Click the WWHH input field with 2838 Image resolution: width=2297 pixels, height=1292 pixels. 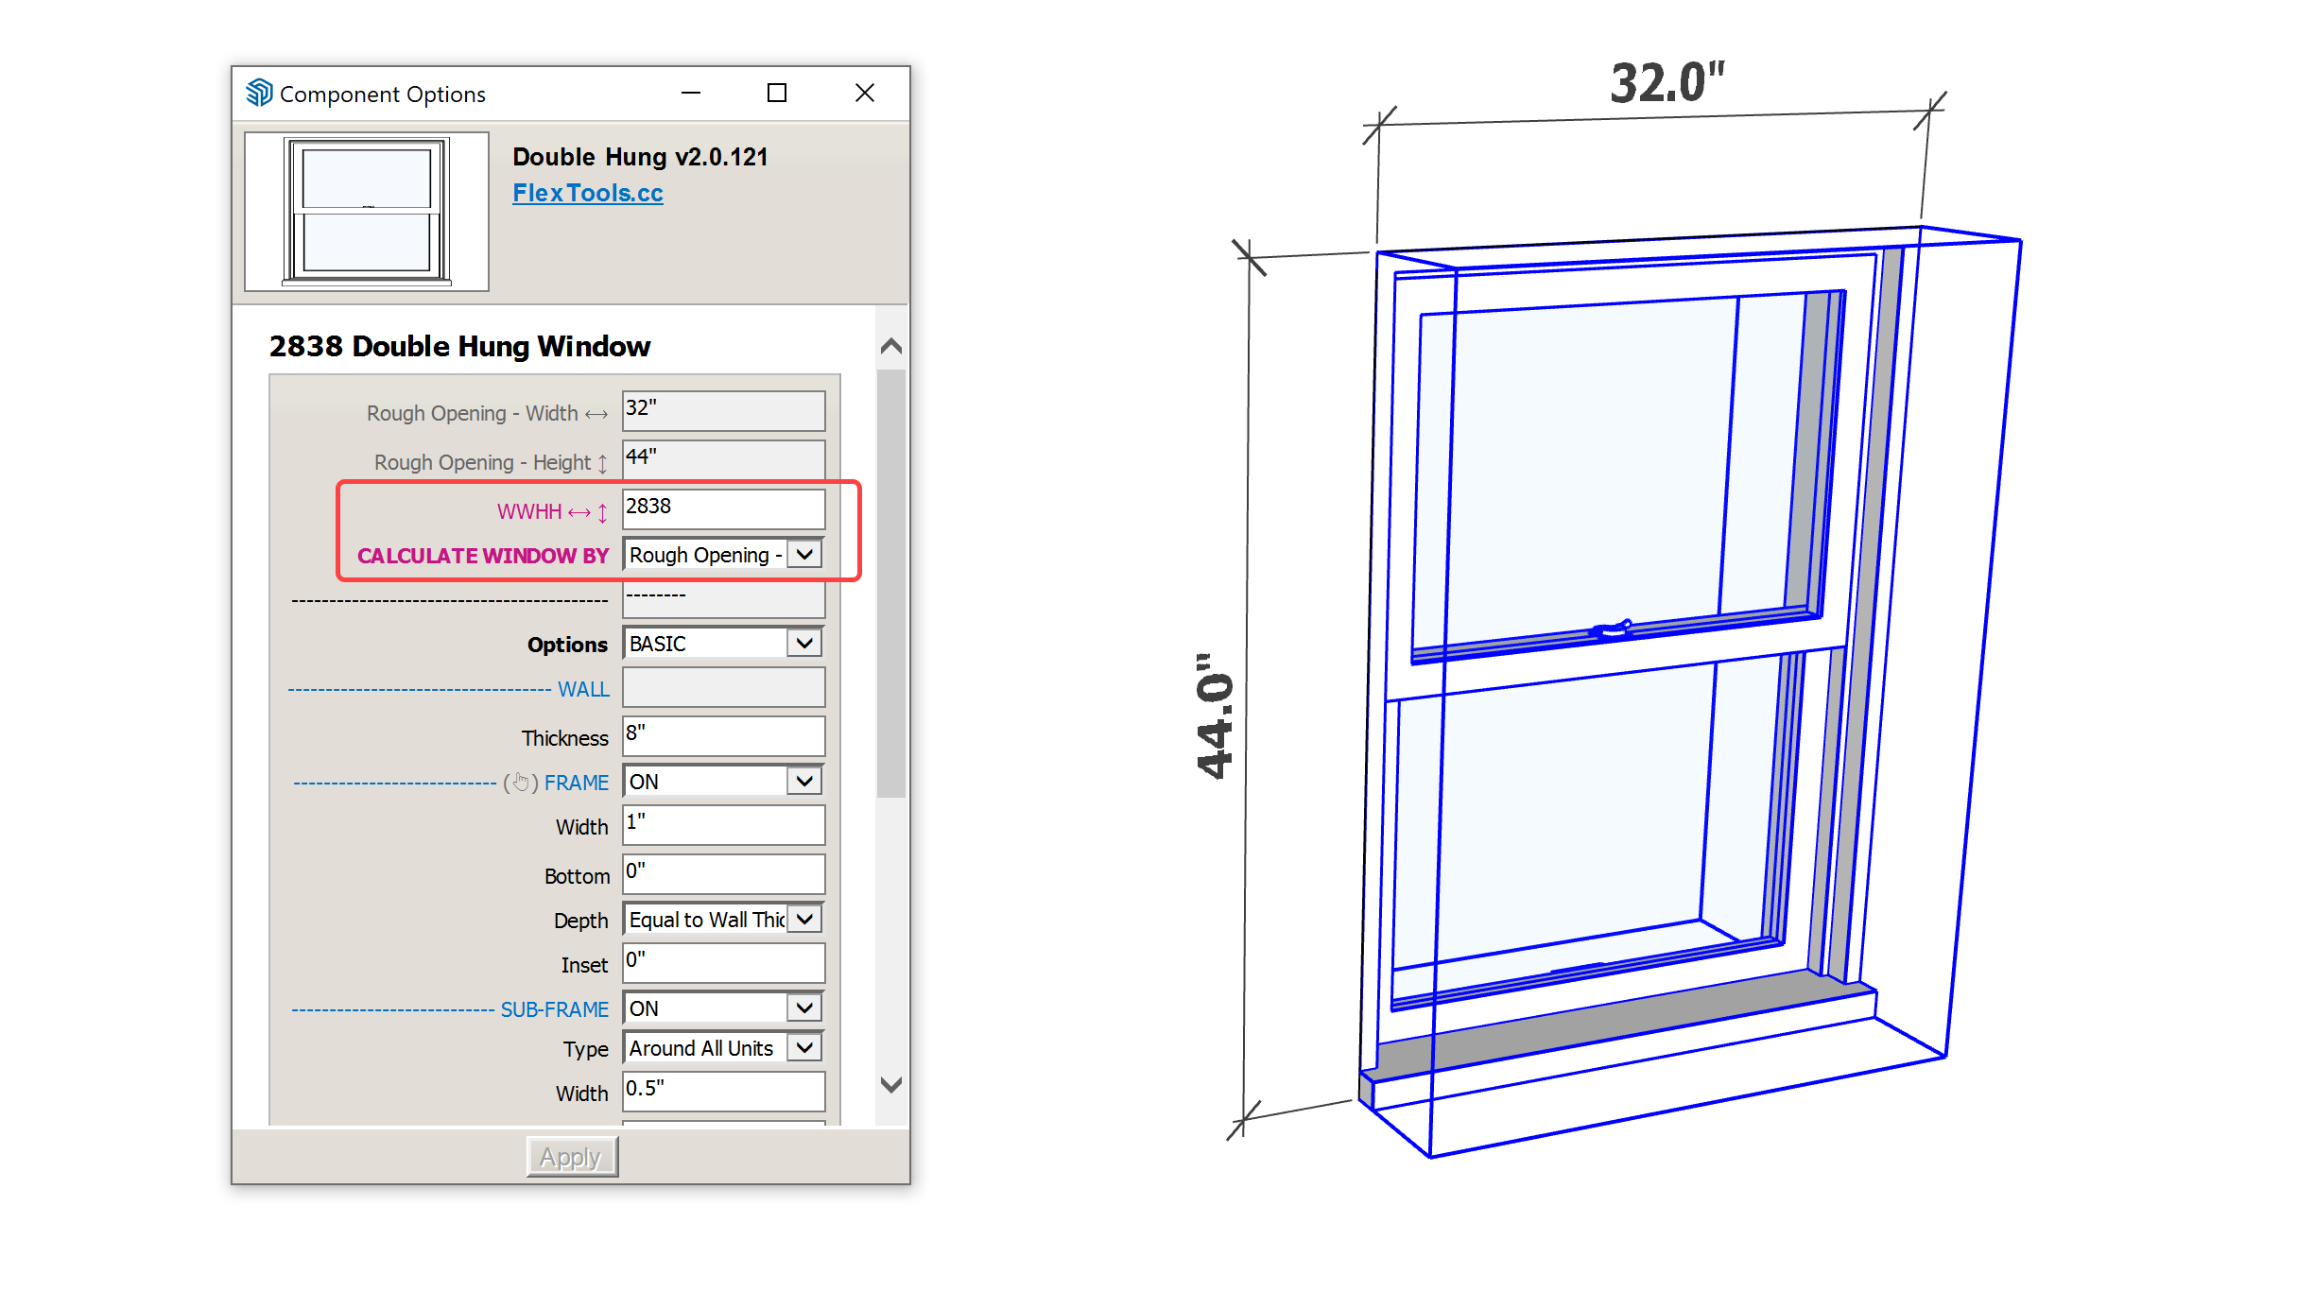723,508
